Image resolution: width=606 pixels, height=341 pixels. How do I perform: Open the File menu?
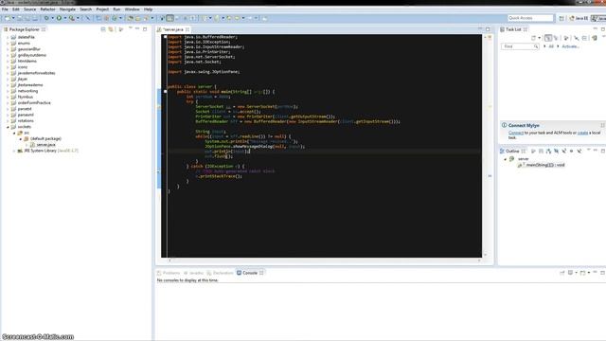click(5, 9)
